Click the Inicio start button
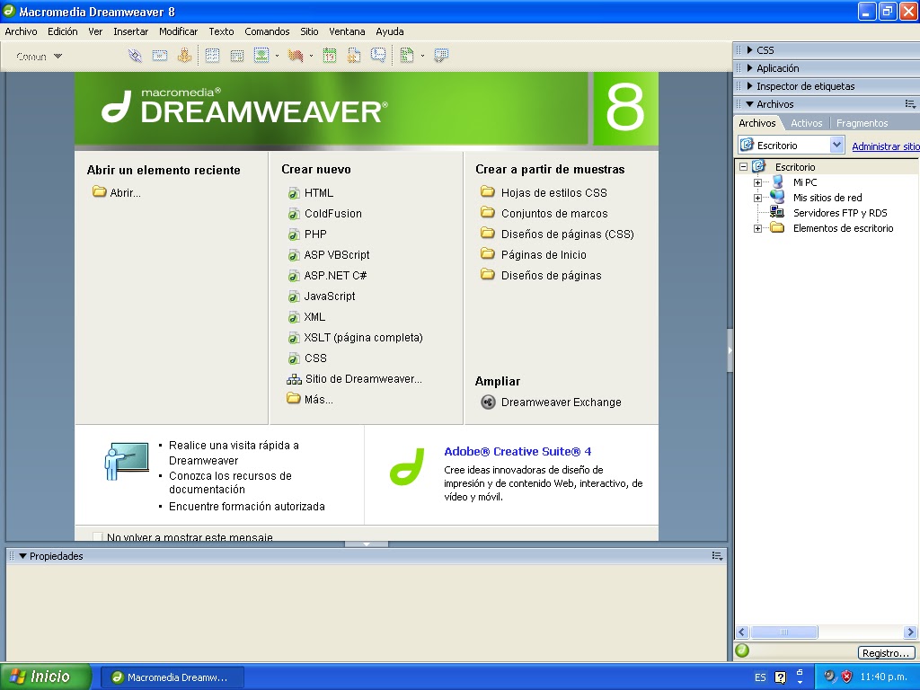Image resolution: width=920 pixels, height=690 pixels. pyautogui.click(x=46, y=677)
